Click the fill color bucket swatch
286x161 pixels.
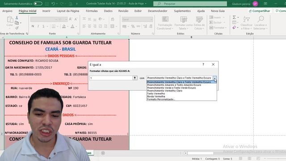[64, 26]
